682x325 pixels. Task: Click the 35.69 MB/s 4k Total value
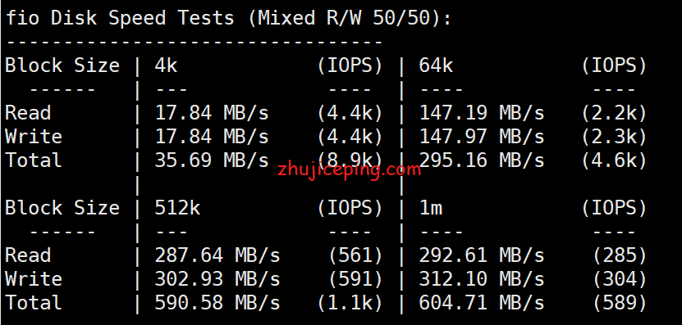[x=212, y=160]
